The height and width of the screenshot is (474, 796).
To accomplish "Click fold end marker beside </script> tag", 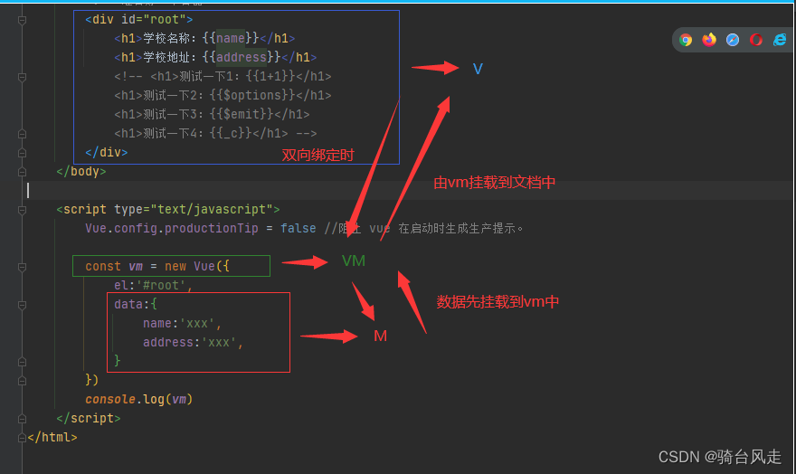I will point(22,419).
